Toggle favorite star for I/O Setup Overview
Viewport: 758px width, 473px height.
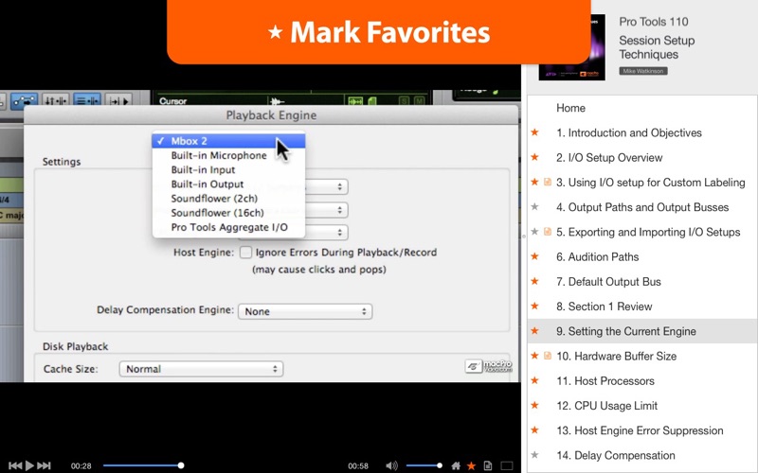[x=534, y=157]
